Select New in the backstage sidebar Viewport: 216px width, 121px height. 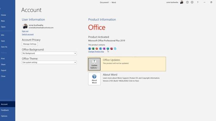[7, 21]
